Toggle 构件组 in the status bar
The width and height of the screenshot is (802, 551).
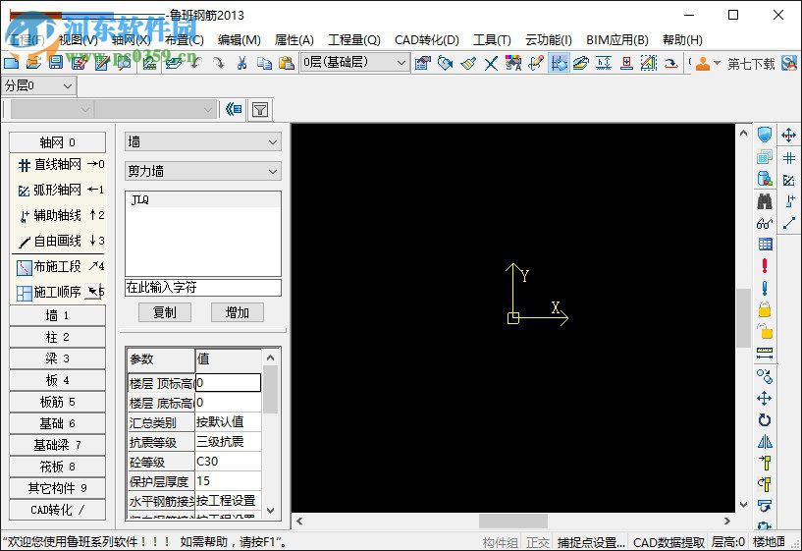click(x=501, y=542)
